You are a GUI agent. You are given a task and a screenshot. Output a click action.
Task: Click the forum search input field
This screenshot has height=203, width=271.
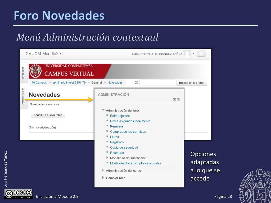157,83
